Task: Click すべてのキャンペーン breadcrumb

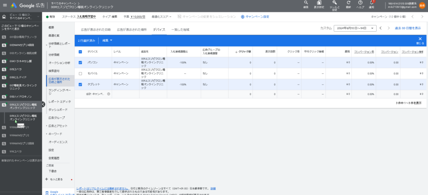Action: [x=64, y=3]
